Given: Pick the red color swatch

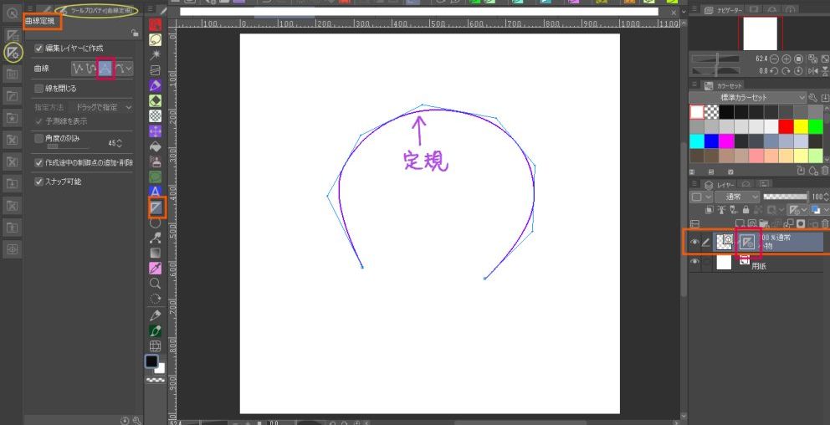Looking at the screenshot, I should tap(786, 126).
